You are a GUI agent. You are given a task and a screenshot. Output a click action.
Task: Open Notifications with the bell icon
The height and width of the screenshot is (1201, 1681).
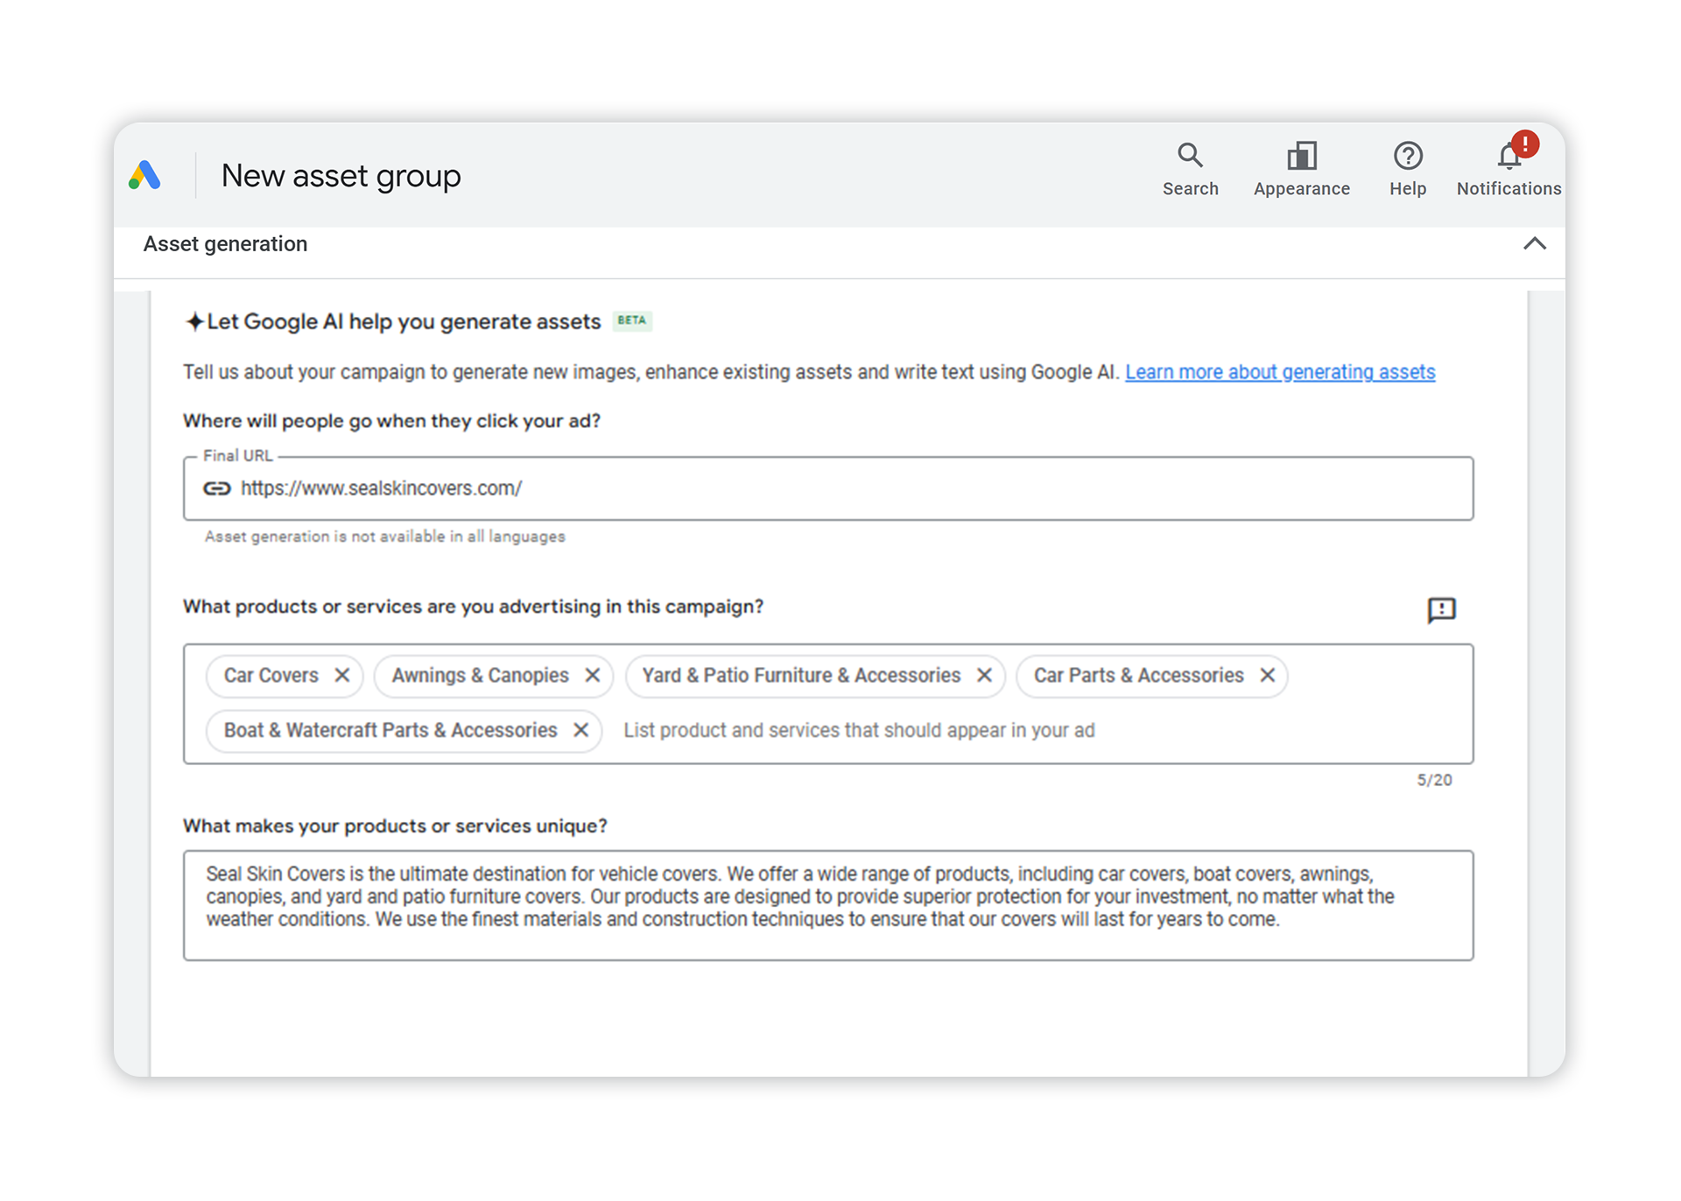coord(1508,156)
